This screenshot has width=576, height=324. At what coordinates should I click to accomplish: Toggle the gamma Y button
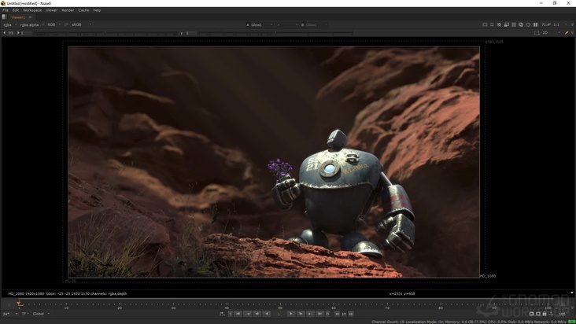coord(182,33)
